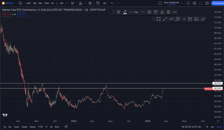
Task: Add symbol to compare with plus icon
Action: tap(20, 3)
